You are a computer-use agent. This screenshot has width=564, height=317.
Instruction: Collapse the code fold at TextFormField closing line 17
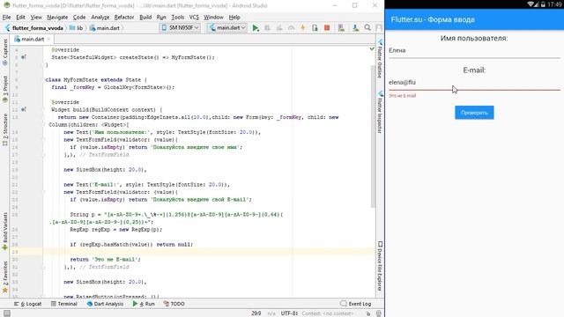43,155
